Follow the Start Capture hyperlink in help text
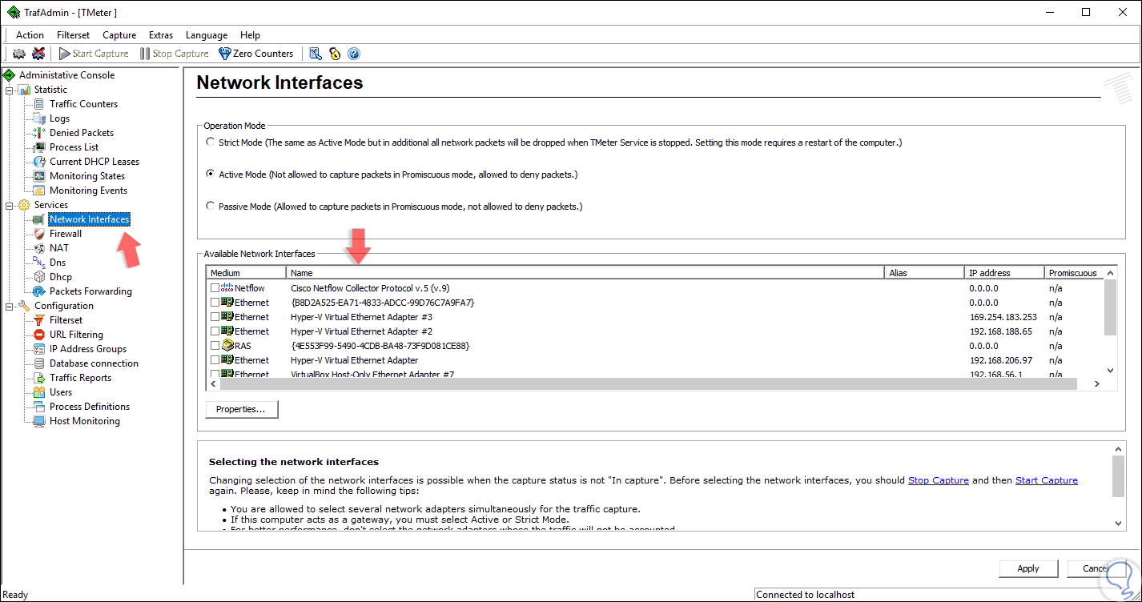This screenshot has width=1142, height=602. click(x=1047, y=480)
